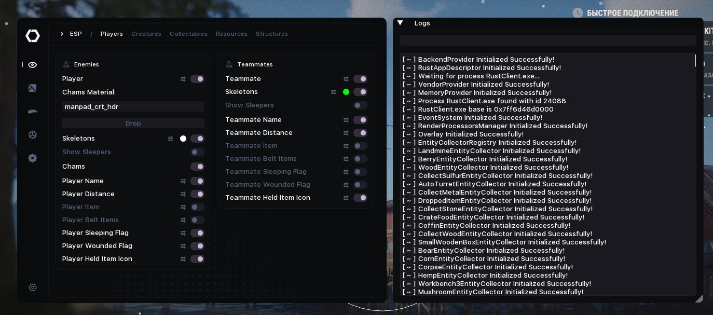Open settings sliders for Player Sleeping Flag

click(183, 233)
